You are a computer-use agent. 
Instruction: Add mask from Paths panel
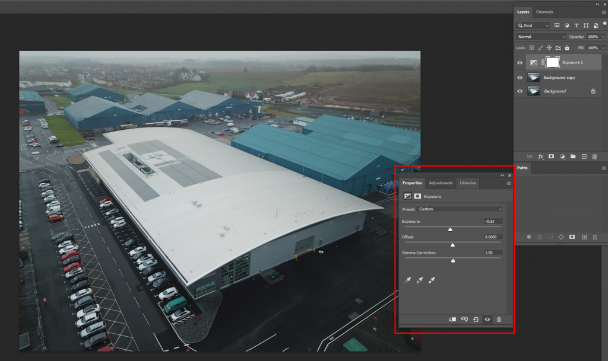572,237
